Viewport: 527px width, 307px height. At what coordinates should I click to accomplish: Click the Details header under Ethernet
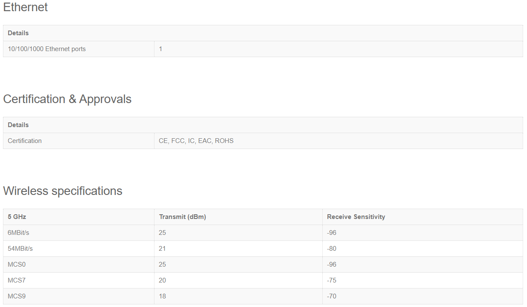pyautogui.click(x=18, y=33)
